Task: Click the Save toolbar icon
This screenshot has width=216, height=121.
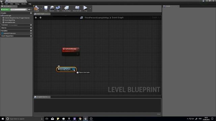Action: tap(46, 8)
